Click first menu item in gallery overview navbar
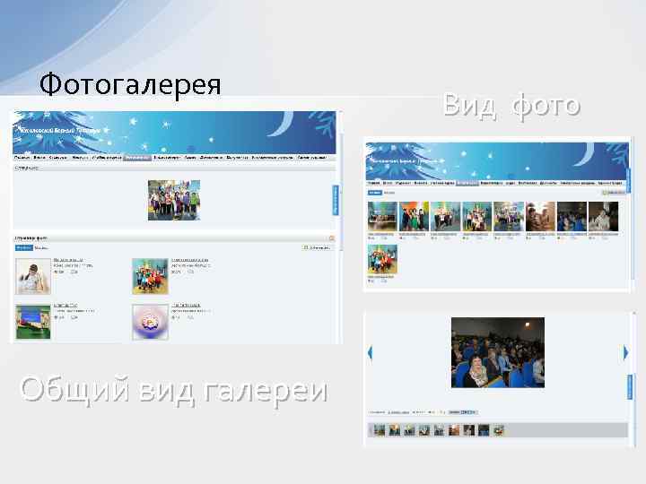 click(x=22, y=158)
